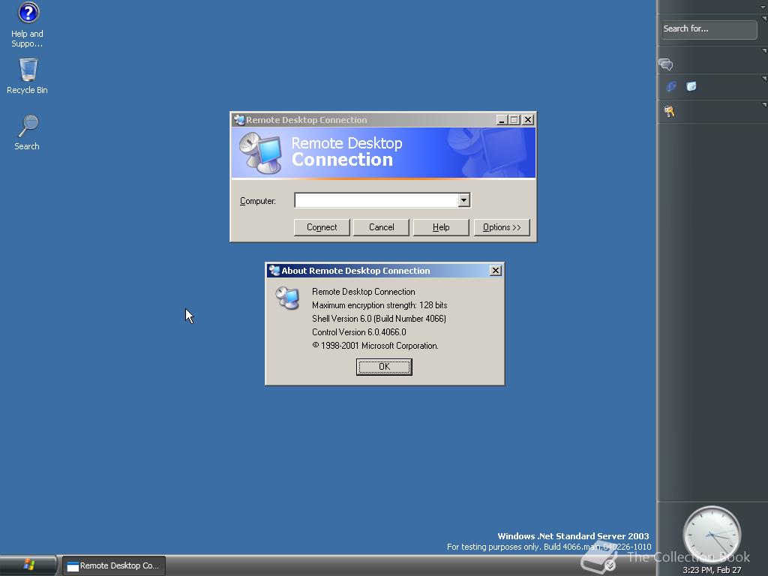Select Remote Desktop Co... taskbar button
The image size is (768, 576).
click(x=114, y=565)
